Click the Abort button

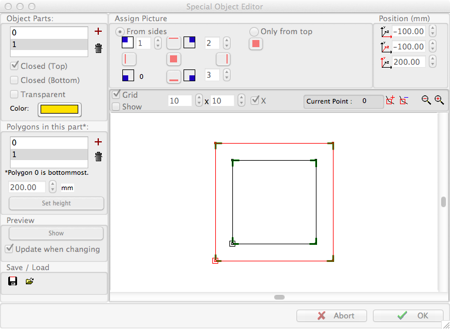[x=332, y=316]
